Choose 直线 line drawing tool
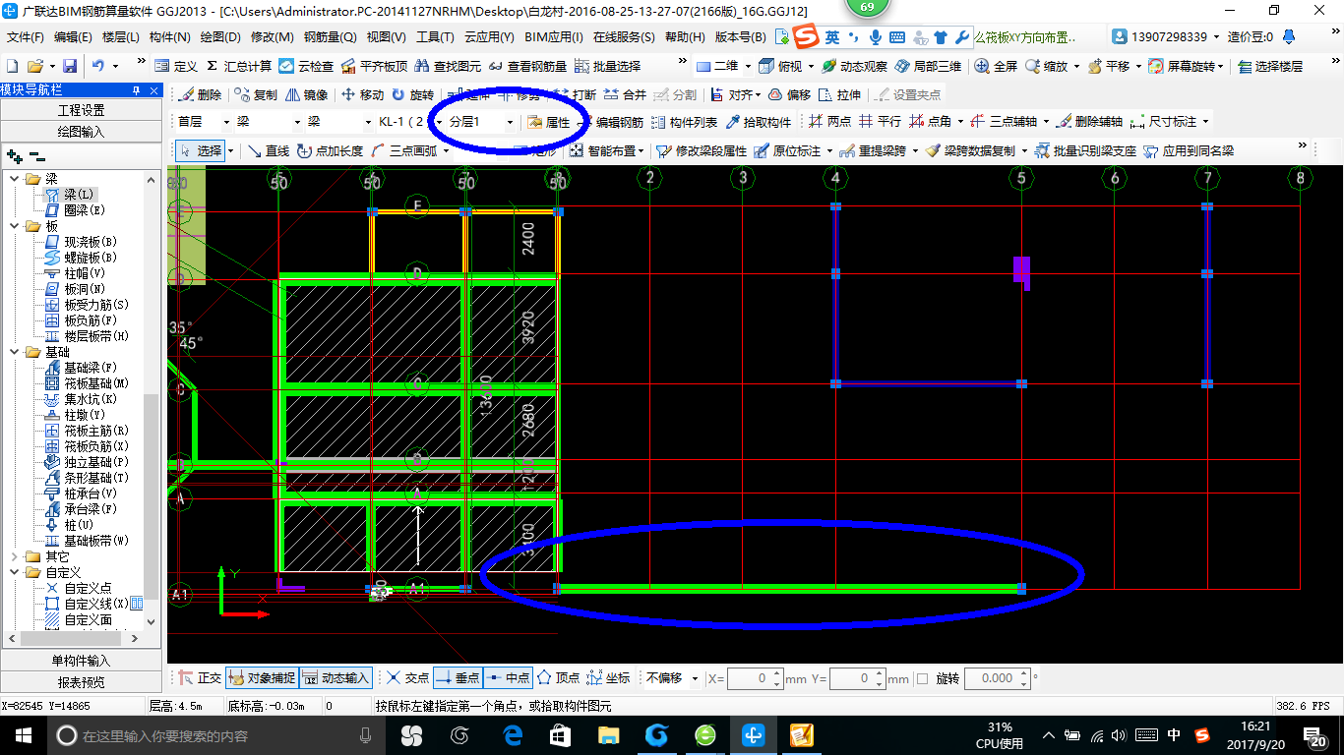Image resolution: width=1344 pixels, height=755 pixels. 268,151
